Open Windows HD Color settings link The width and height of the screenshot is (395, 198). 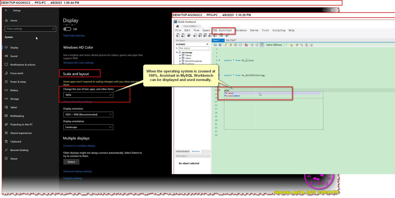(x=78, y=63)
